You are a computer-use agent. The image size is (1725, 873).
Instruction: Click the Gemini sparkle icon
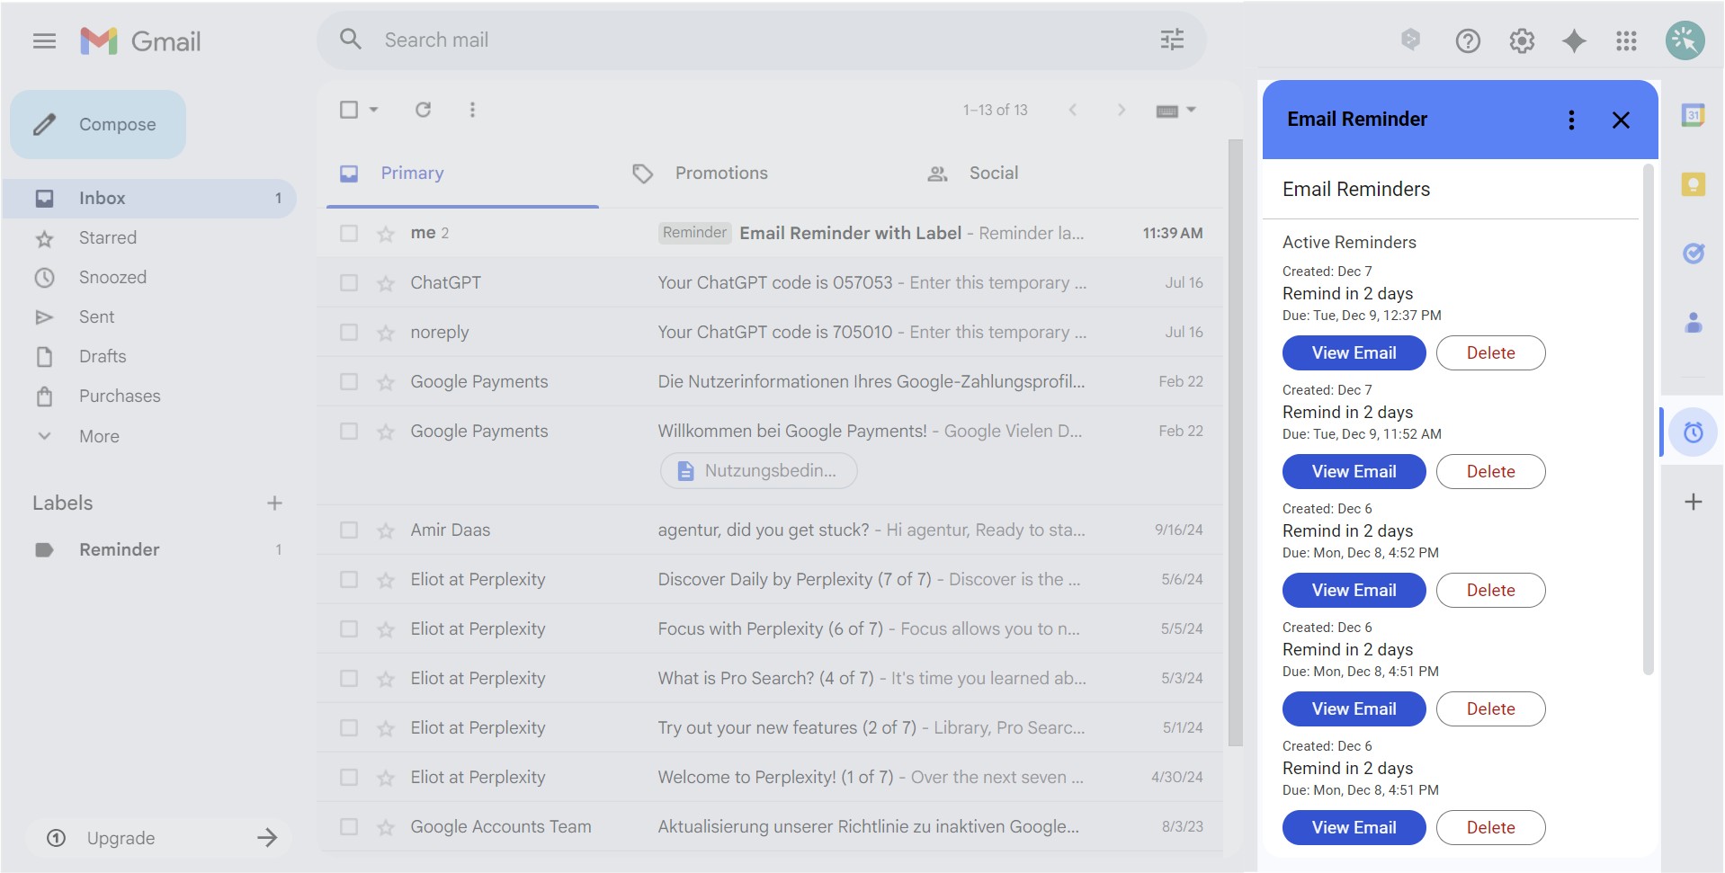(x=1574, y=41)
